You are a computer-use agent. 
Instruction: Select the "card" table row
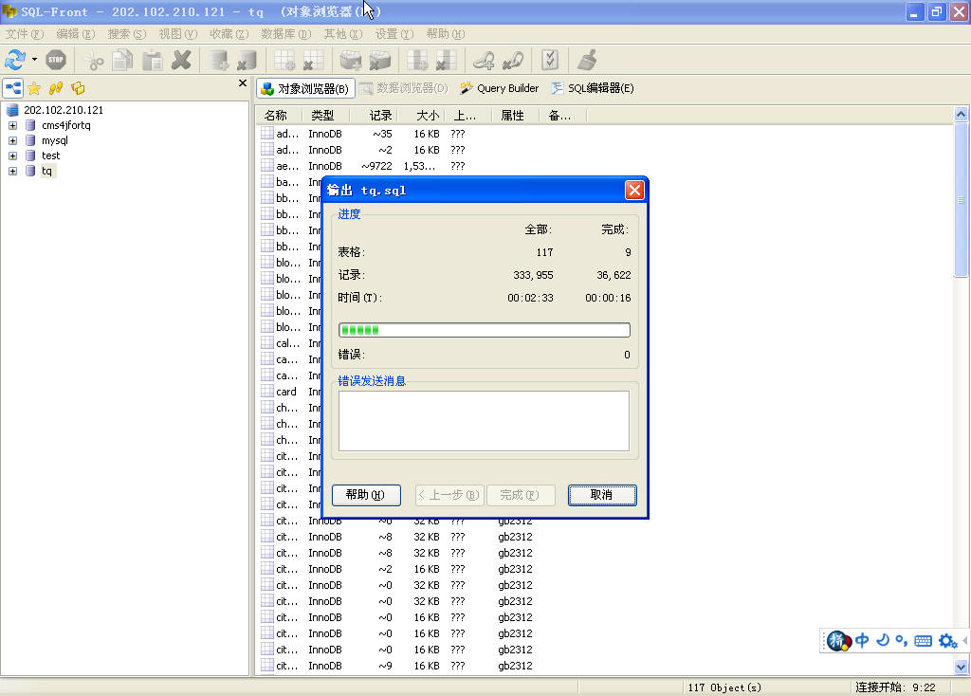point(286,392)
